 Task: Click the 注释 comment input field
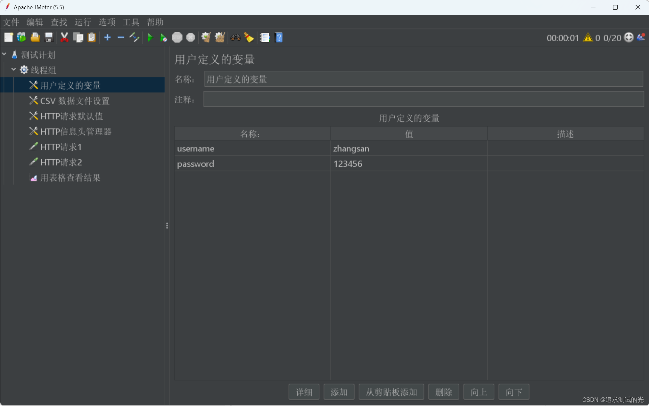(423, 99)
